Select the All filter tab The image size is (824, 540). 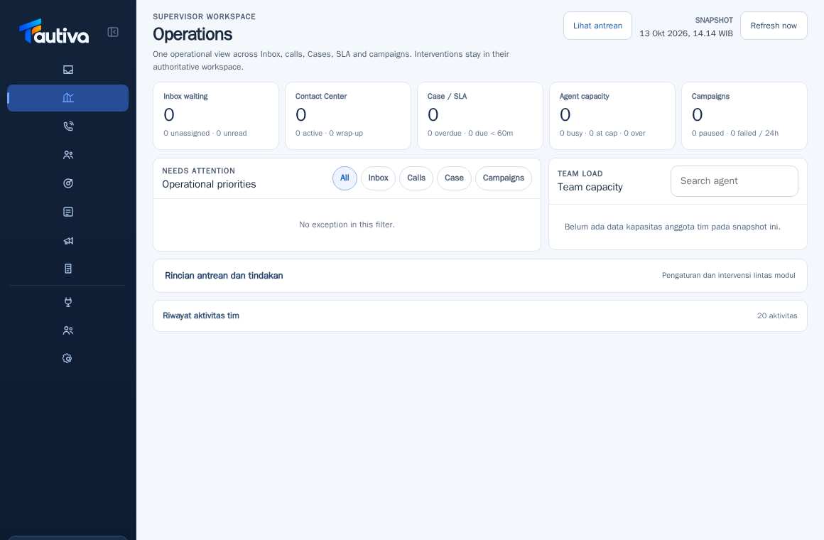coord(345,178)
